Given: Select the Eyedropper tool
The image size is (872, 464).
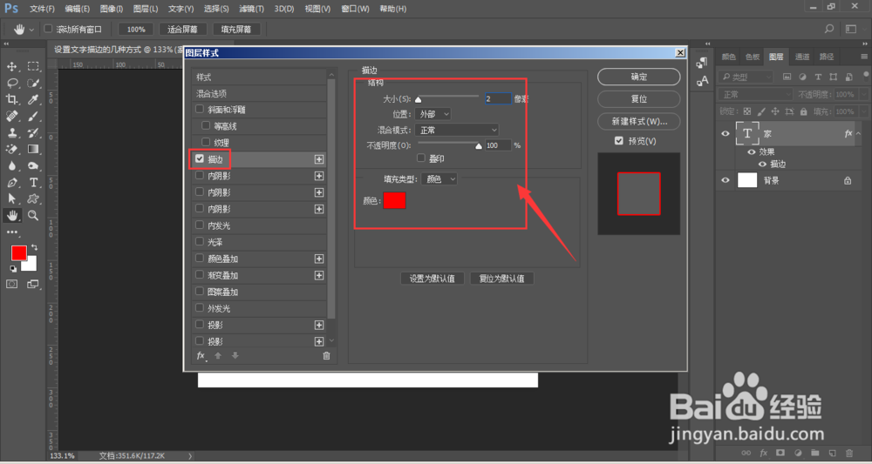Looking at the screenshot, I should [x=33, y=99].
